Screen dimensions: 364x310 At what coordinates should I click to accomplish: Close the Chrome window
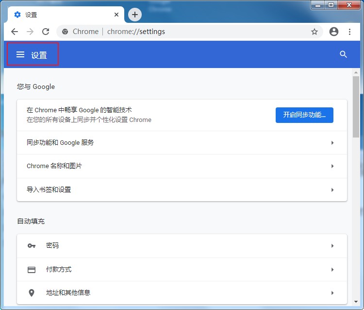[x=349, y=5]
